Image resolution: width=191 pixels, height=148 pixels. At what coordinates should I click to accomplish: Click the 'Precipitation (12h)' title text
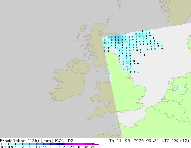20,141
